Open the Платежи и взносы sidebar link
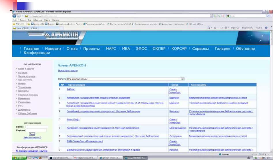This screenshot has width=273, height=160. [28, 95]
